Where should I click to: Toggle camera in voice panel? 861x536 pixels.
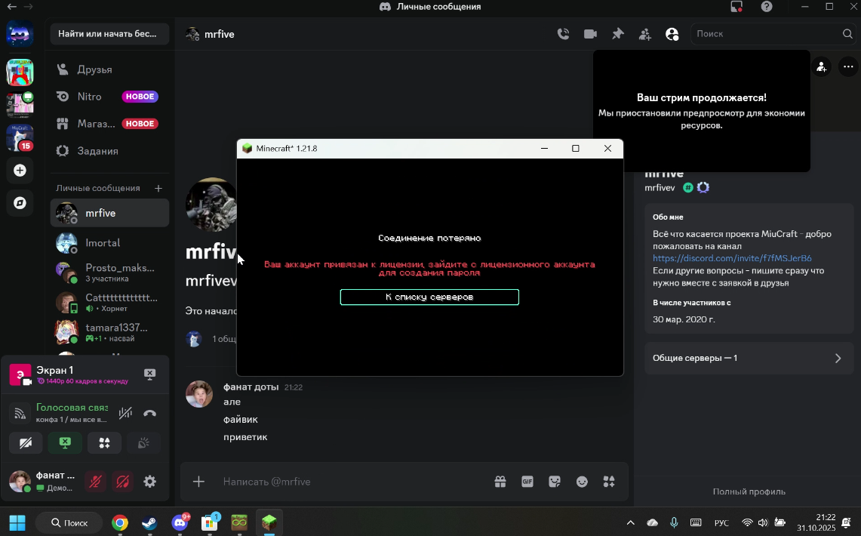26,443
